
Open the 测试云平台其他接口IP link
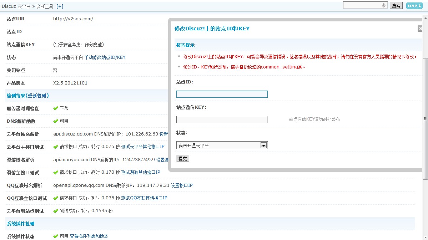pos(143,147)
